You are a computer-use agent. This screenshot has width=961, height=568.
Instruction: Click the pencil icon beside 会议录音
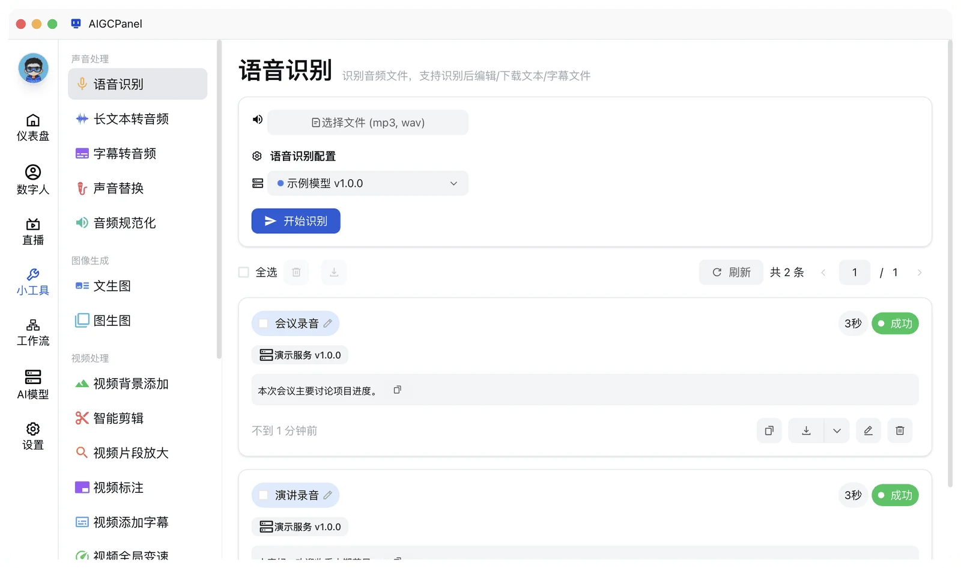coord(328,323)
